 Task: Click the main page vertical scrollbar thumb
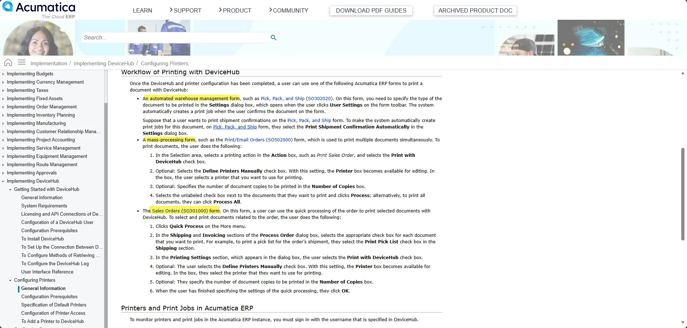click(683, 194)
